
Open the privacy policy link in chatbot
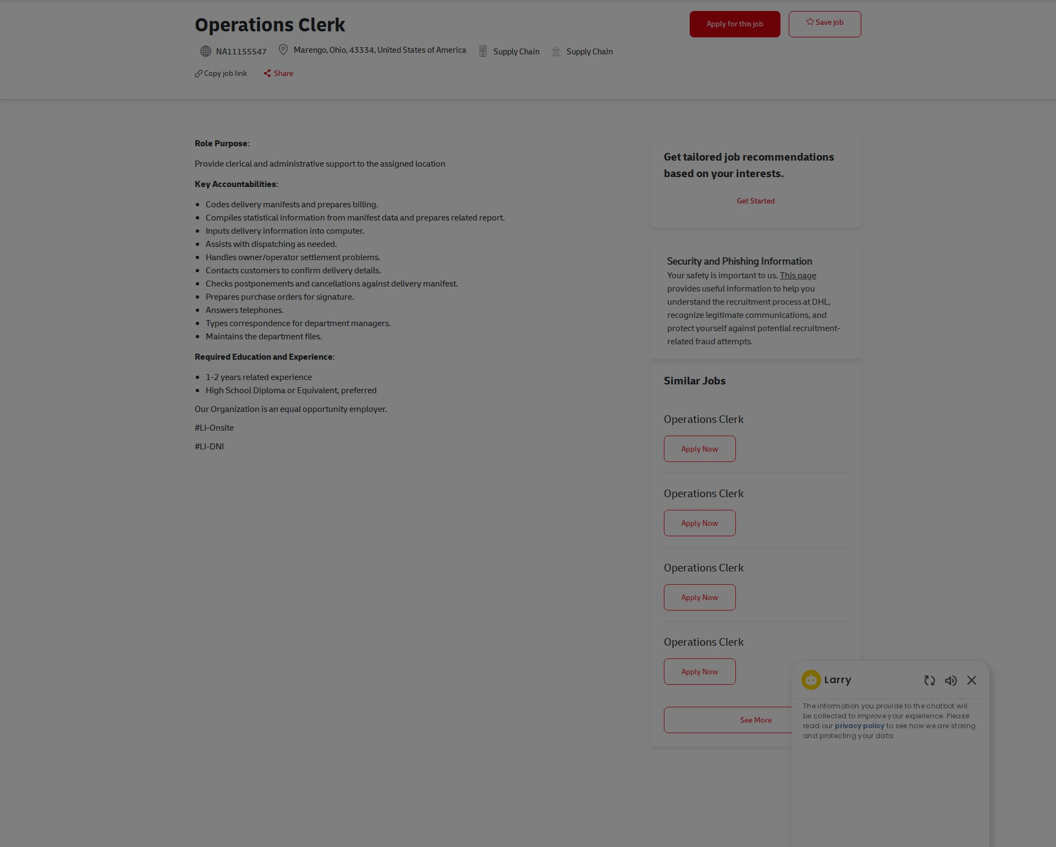pos(859,726)
